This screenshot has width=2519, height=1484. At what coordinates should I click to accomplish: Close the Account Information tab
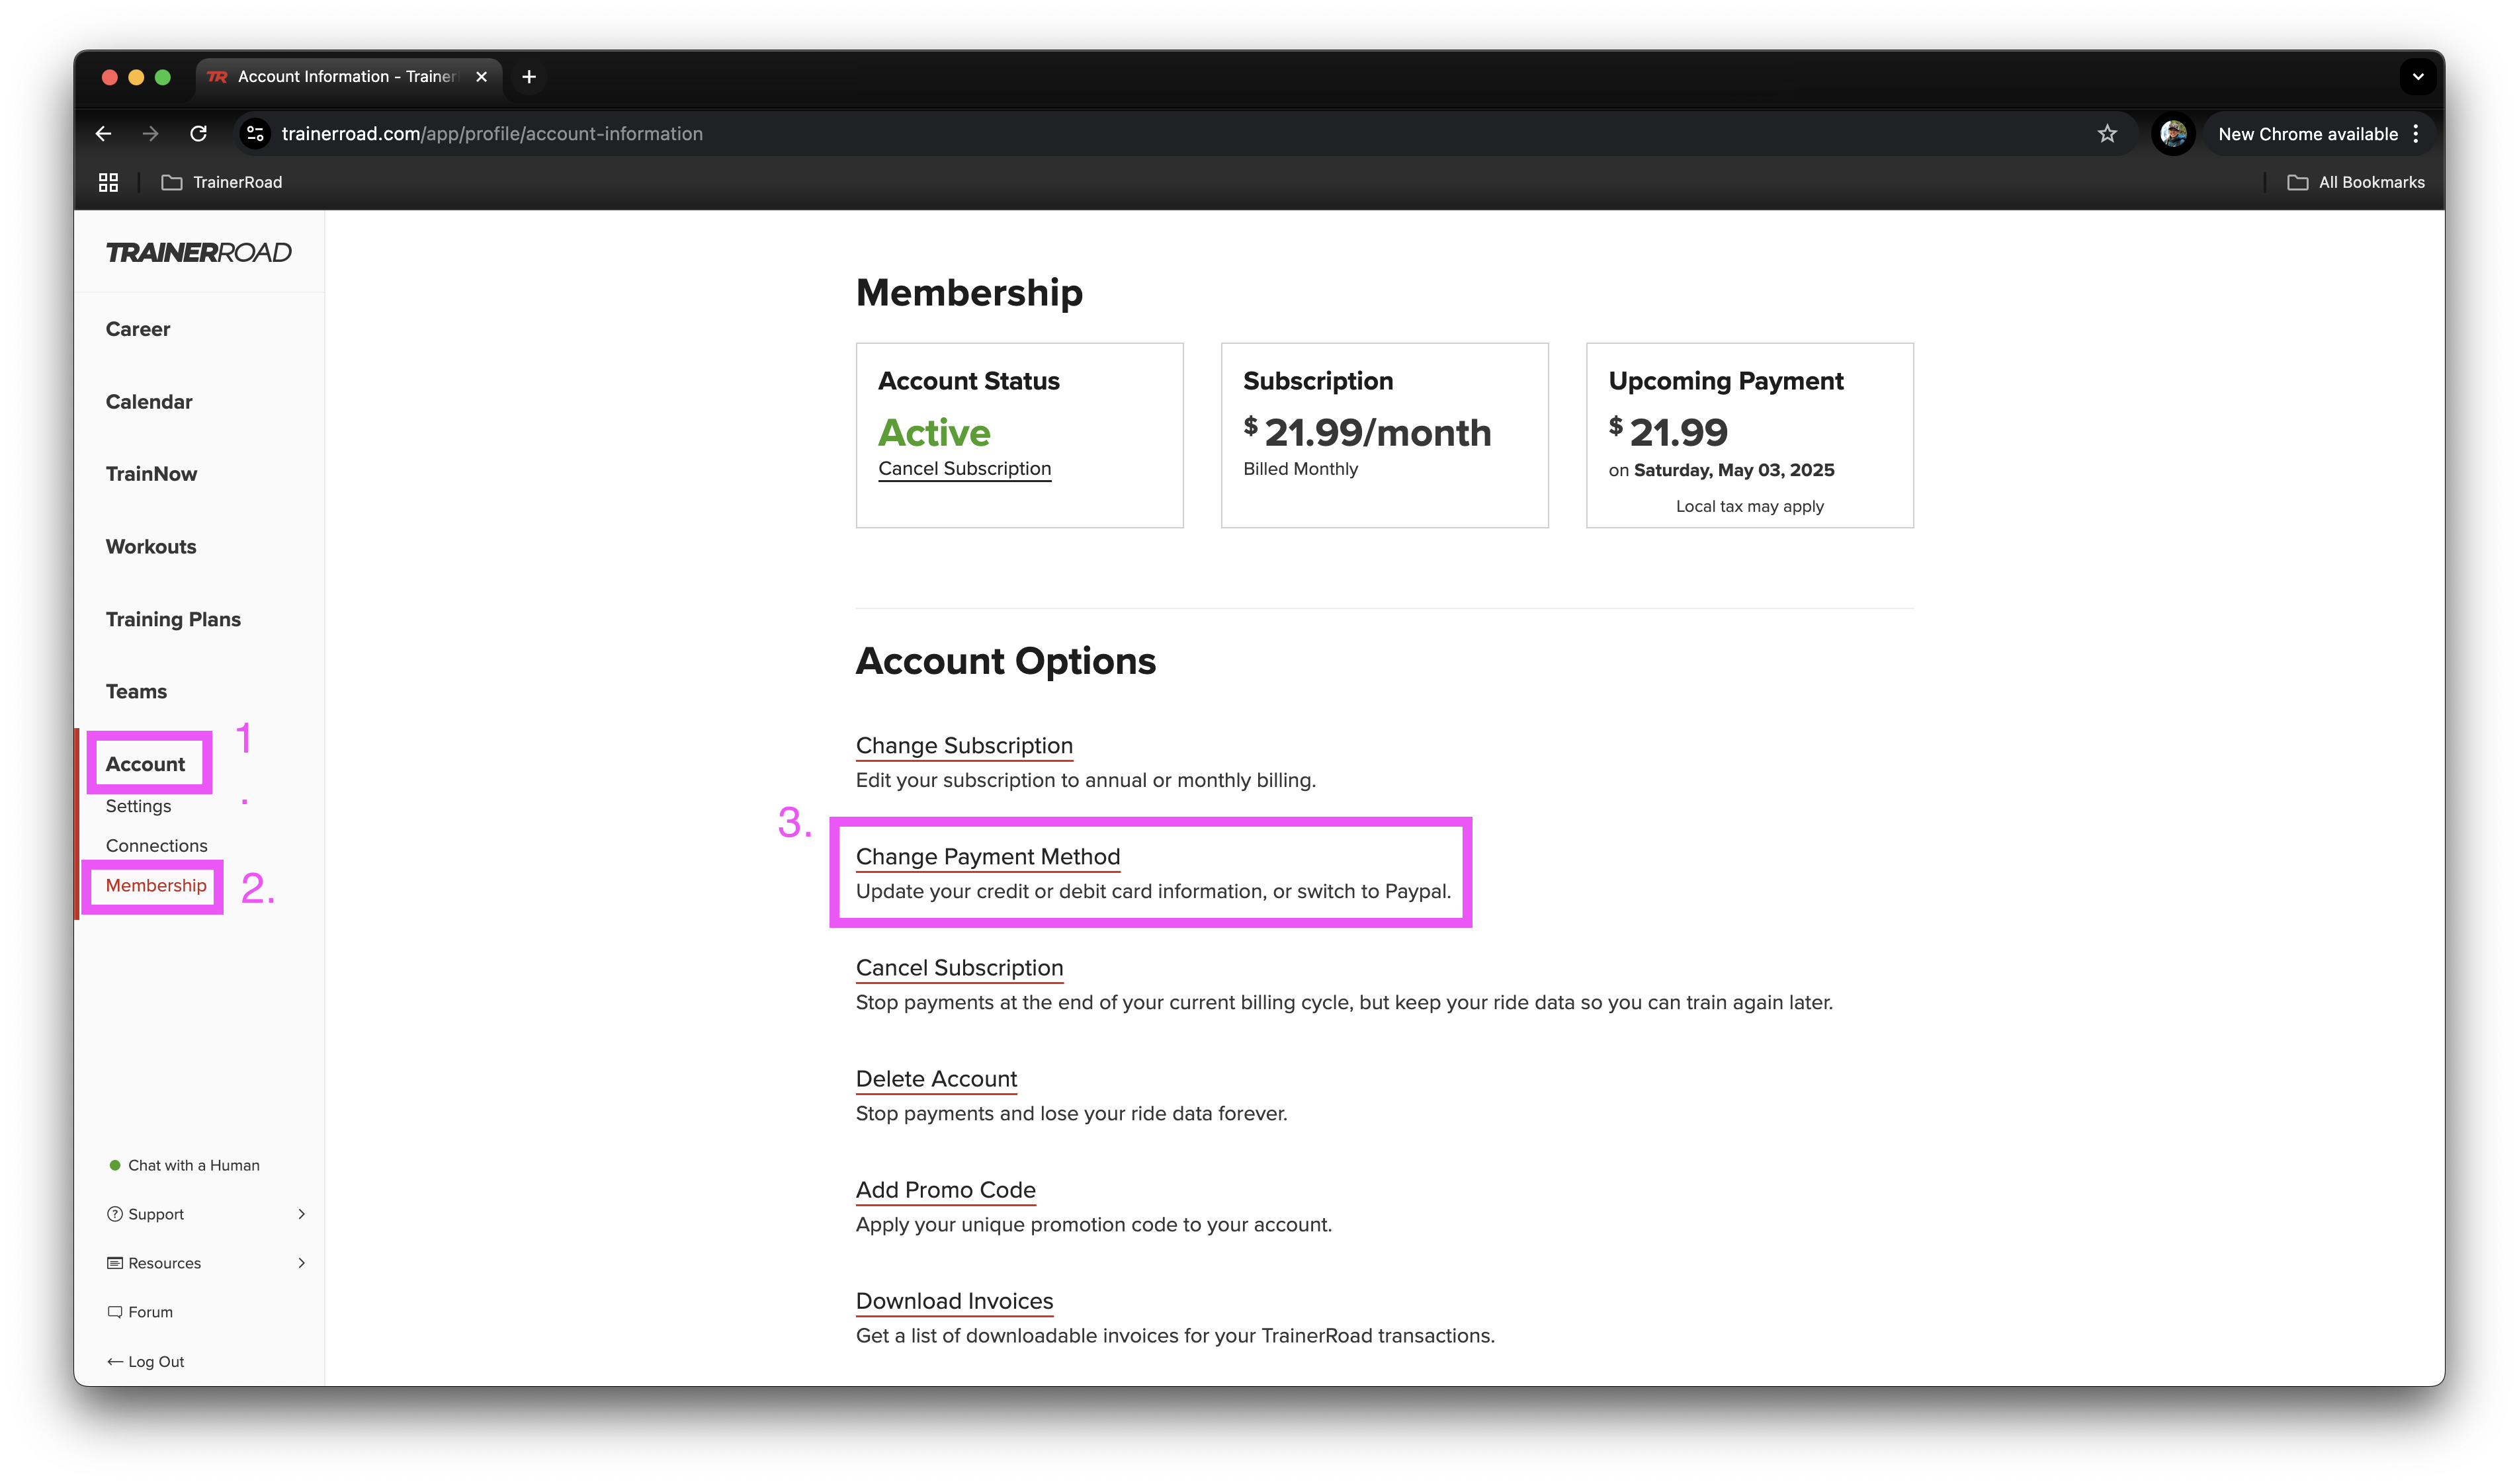pos(481,77)
